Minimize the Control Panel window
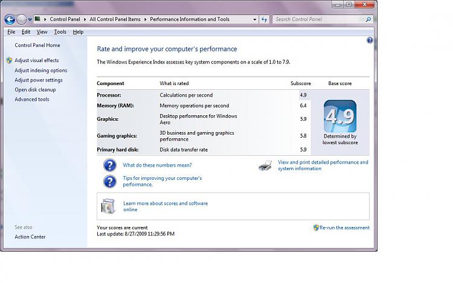Viewport: 453px width, 283px height. [x=337, y=4]
